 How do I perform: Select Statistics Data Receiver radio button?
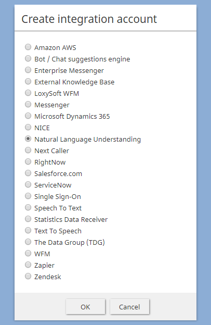point(28,219)
